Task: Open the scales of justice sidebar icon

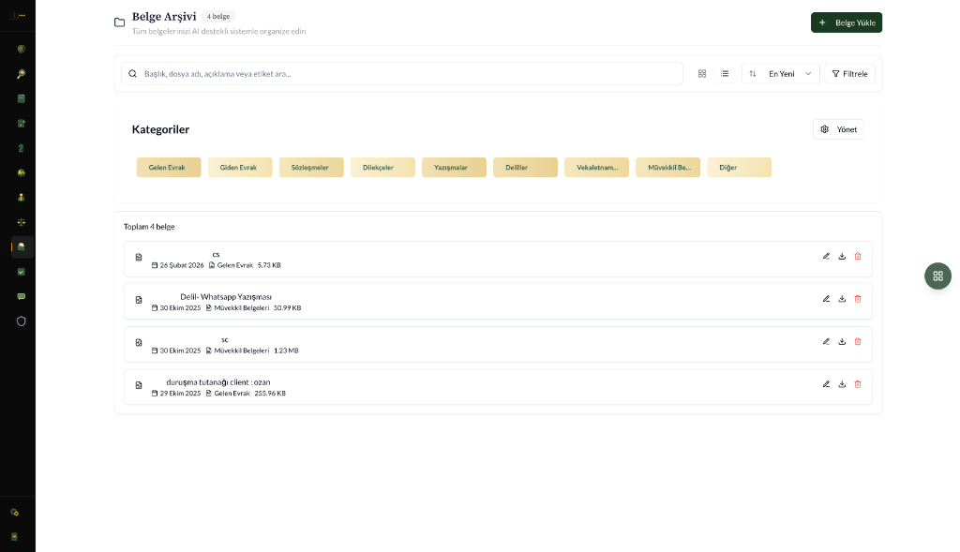Action: coord(22,222)
